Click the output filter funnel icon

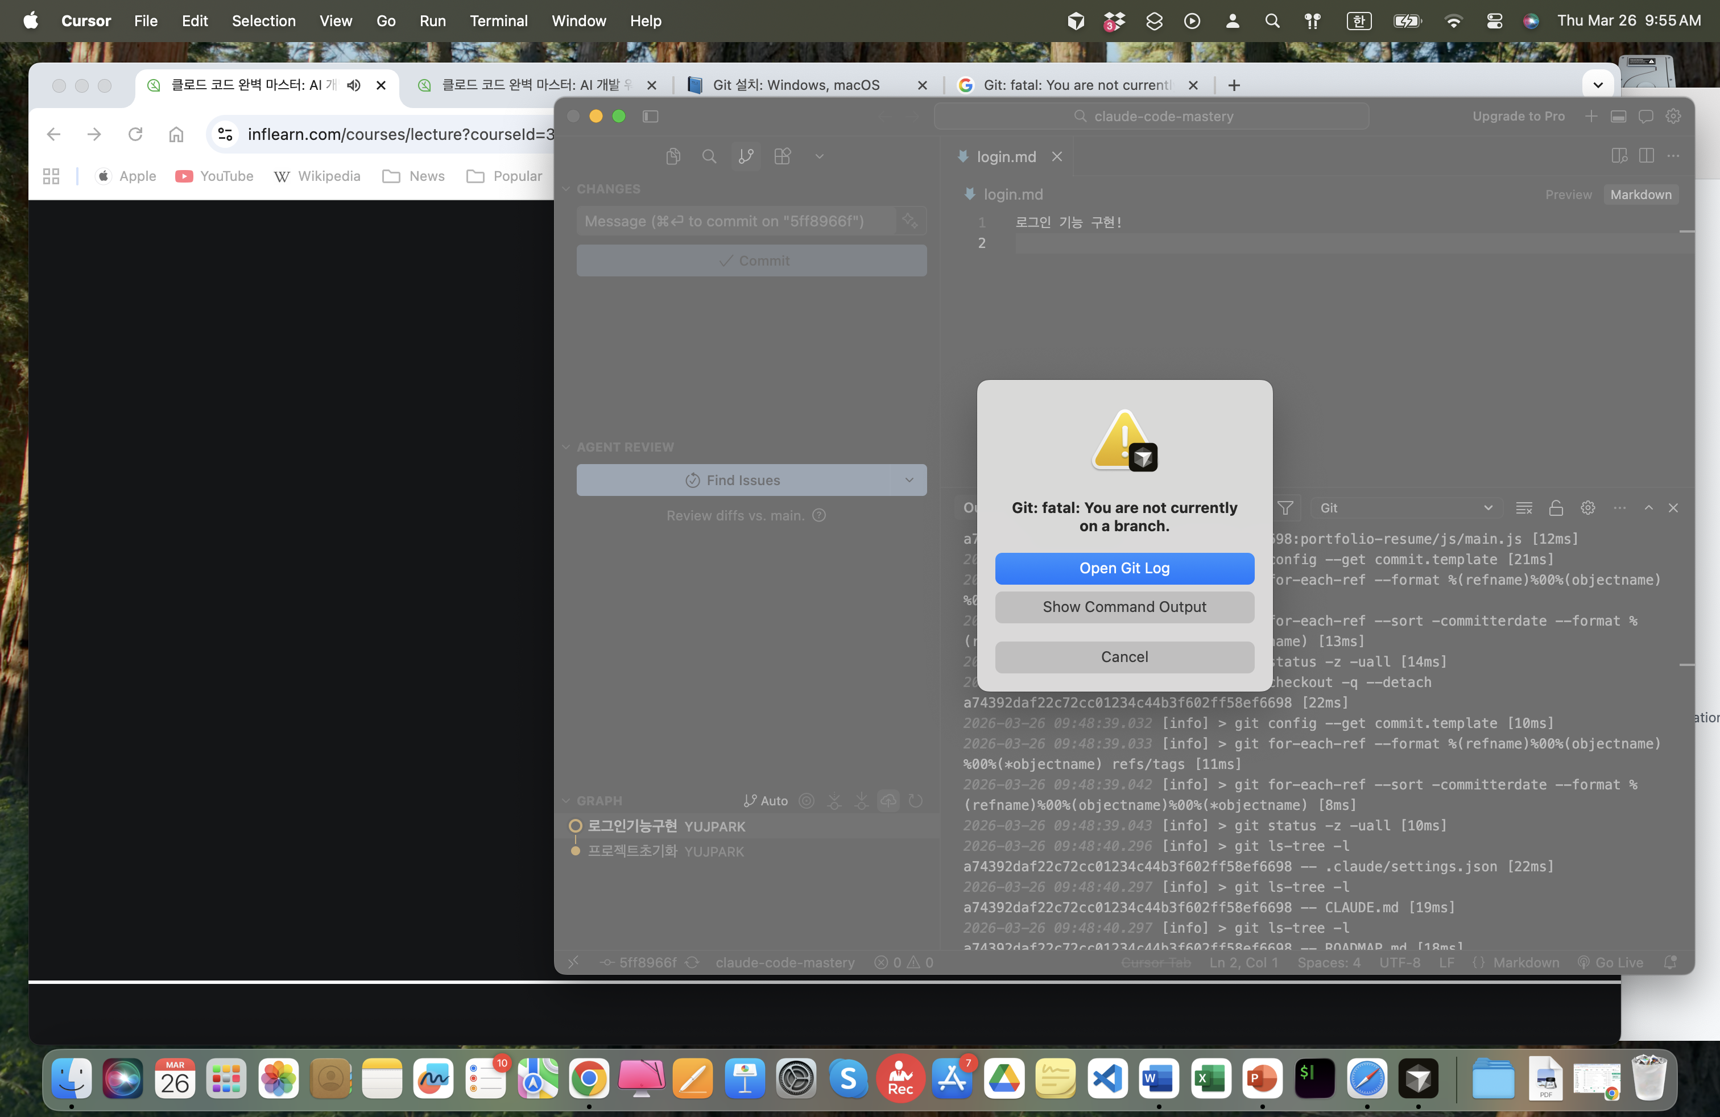point(1285,508)
